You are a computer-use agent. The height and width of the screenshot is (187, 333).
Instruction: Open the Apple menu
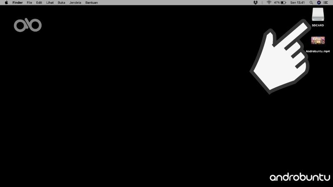(6, 2)
